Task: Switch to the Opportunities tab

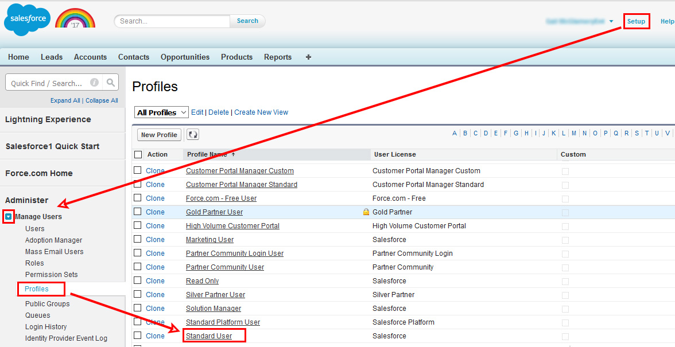Action: click(185, 57)
